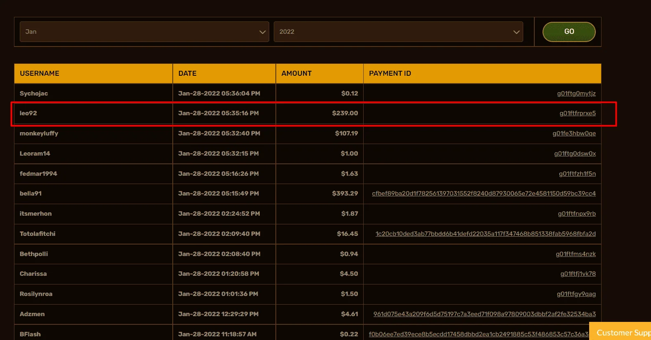Click date Jan-28-2022 01:20:58 PM

coord(219,274)
